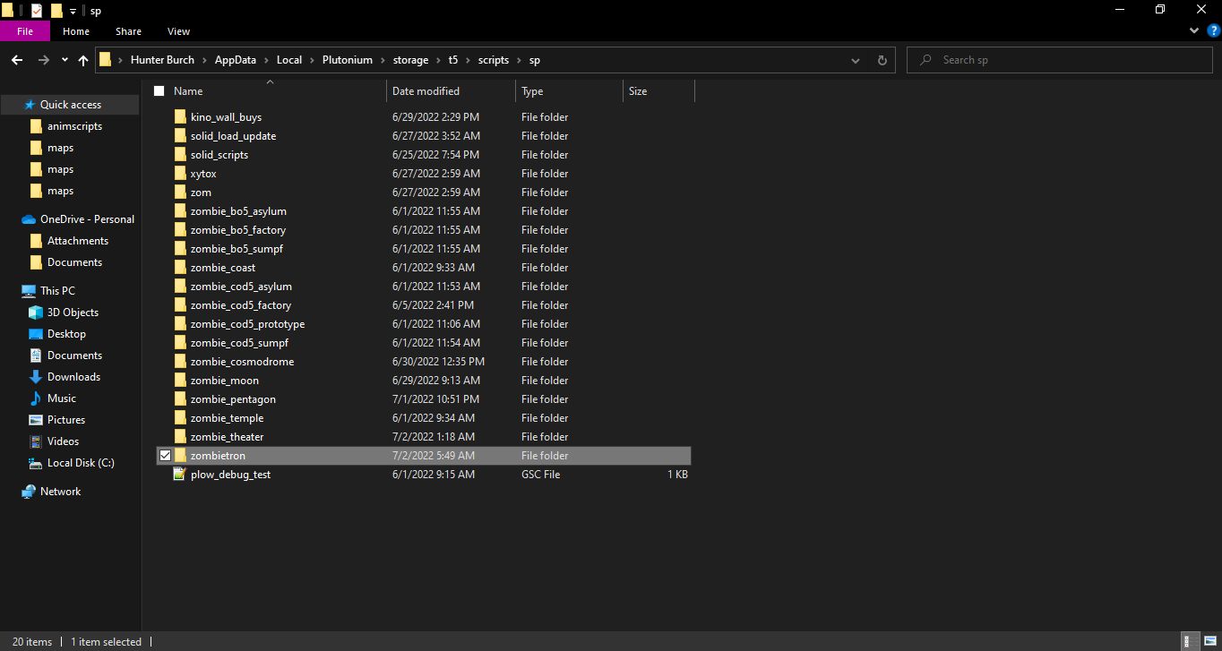Select the zombie_cod5_prototype folder name
This screenshot has height=651, width=1222.
[x=247, y=324]
